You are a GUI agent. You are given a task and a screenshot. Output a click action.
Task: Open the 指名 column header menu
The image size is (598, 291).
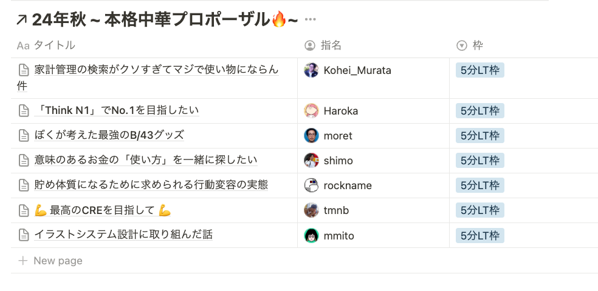pos(331,45)
